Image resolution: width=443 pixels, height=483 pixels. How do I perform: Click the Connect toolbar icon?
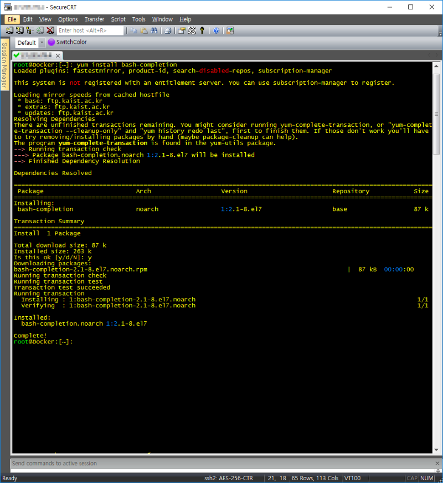9,30
